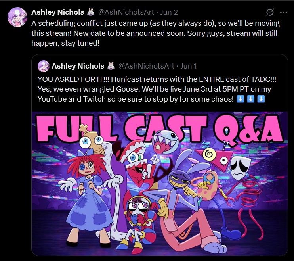
Task: Click the last blue down-arrow emoji
Action: (x=261, y=99)
